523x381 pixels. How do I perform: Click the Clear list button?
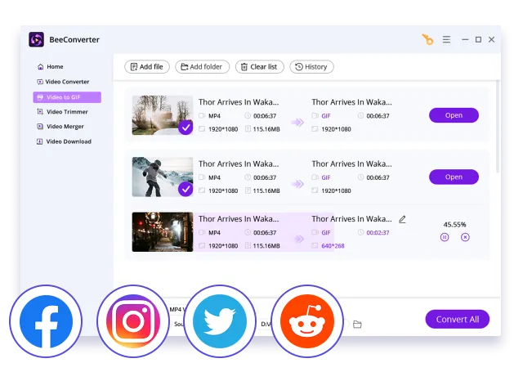tap(260, 67)
